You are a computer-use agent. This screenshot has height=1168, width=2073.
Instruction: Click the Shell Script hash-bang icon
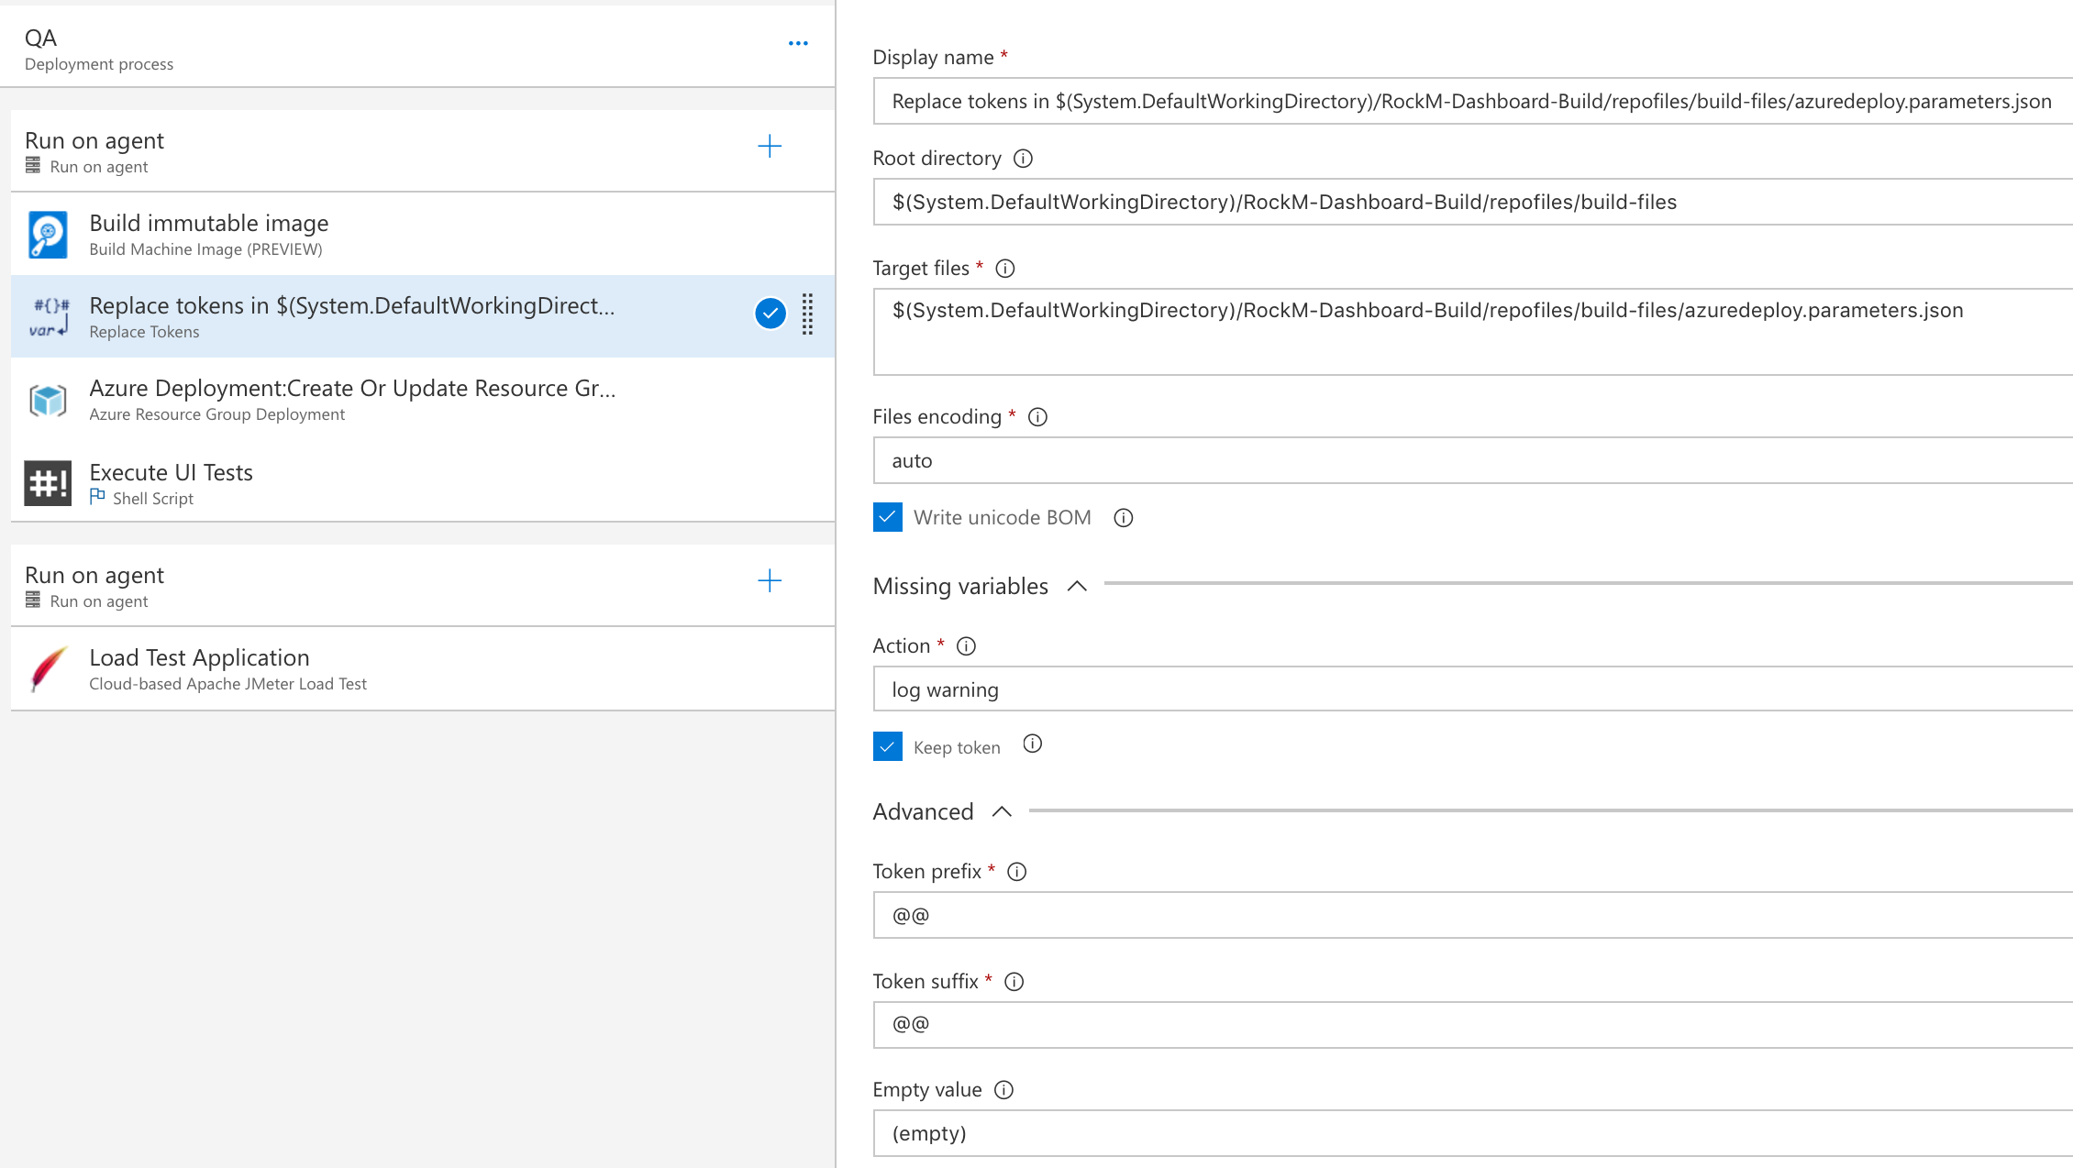pyautogui.click(x=48, y=483)
